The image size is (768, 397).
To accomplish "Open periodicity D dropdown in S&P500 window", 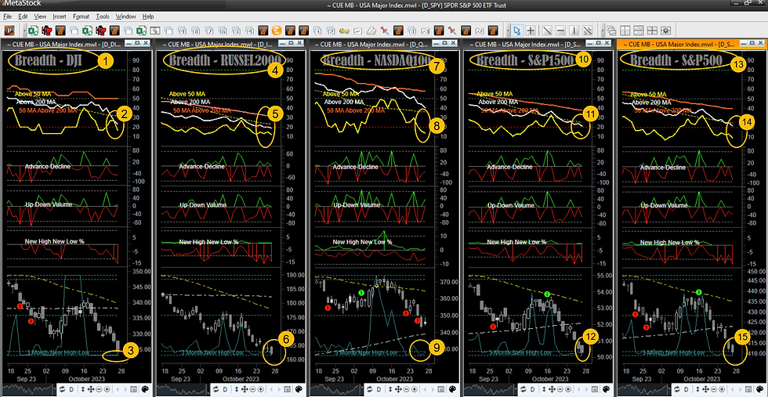I will point(686,389).
